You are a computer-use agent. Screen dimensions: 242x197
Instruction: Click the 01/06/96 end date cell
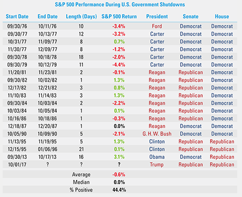[48, 149]
